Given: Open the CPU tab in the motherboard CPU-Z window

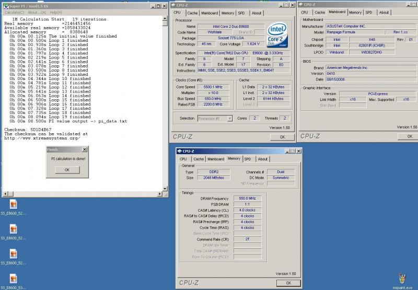Looking at the screenshot, I should coord(305,13).
